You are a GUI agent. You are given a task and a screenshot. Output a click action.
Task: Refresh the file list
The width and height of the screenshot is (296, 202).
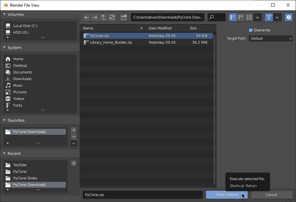pos(112,17)
